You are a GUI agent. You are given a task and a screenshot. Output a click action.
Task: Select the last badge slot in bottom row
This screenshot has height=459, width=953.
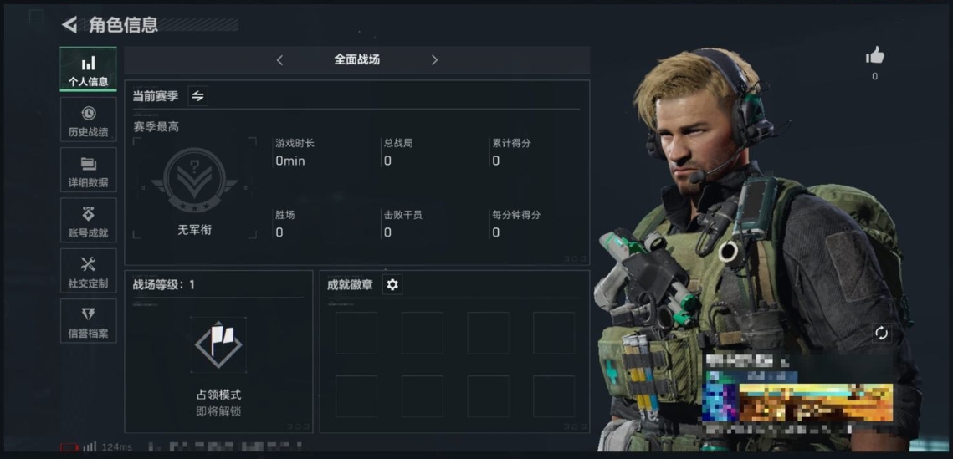pyautogui.click(x=554, y=395)
